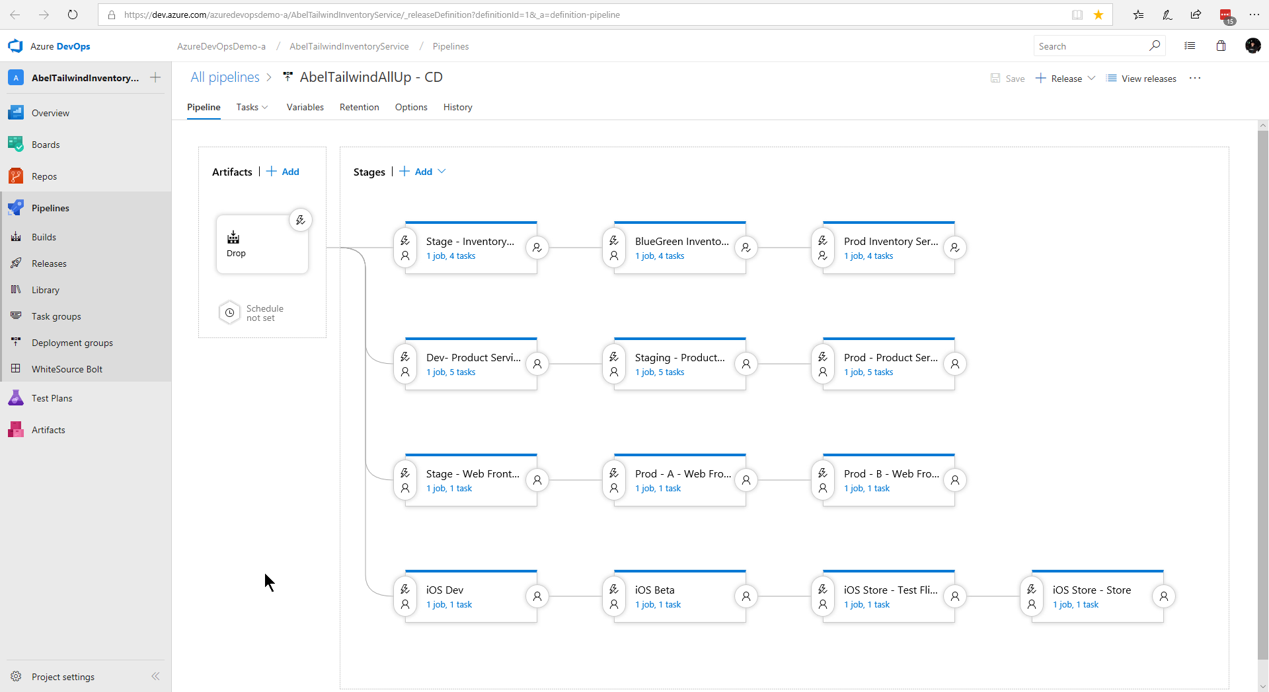
Task: Click the search magnifier icon
Action: tap(1154, 46)
